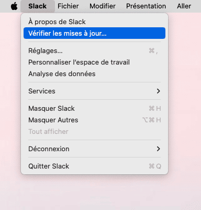Select Vérifier les mises à jour…

point(94,33)
